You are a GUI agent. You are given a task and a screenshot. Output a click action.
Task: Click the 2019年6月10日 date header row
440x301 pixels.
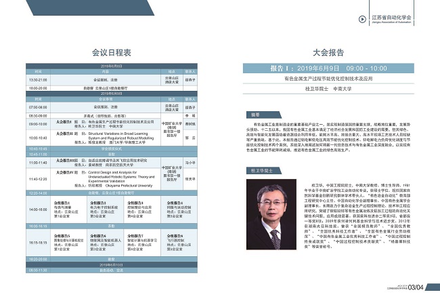[x=112, y=265]
